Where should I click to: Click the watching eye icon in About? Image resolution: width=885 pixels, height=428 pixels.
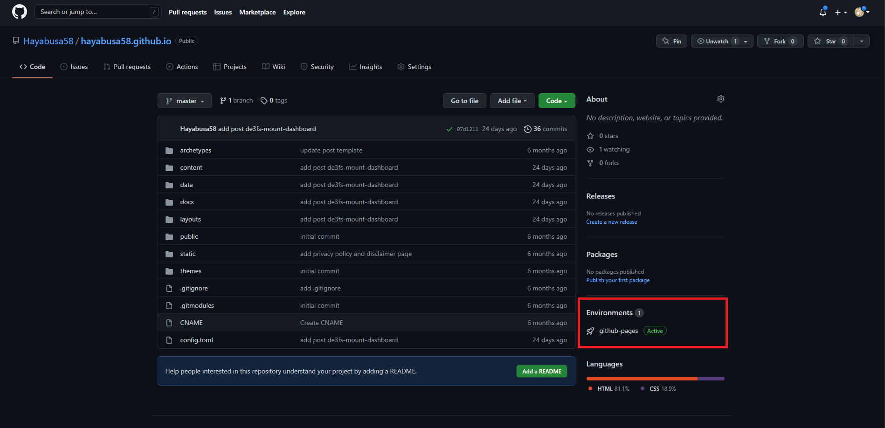pyautogui.click(x=590, y=150)
